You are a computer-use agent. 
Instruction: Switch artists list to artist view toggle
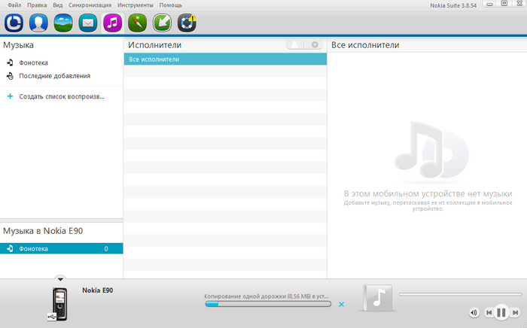tap(295, 44)
